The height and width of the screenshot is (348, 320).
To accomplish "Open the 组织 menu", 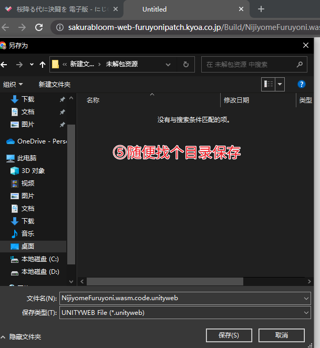I will coord(13,84).
